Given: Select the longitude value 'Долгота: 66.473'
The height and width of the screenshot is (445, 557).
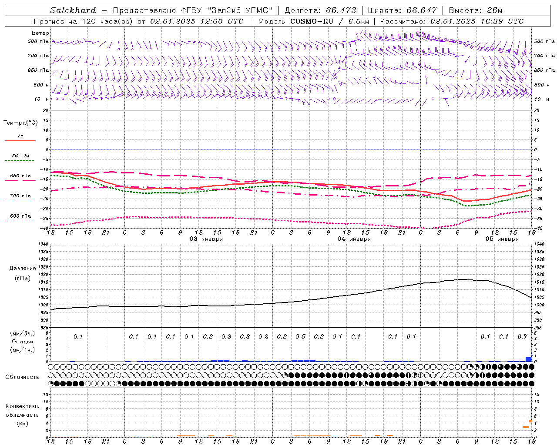Looking at the screenshot, I should point(320,10).
